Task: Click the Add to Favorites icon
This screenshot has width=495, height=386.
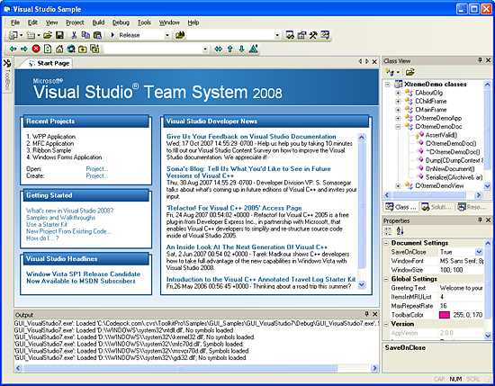Action: tap(94, 49)
